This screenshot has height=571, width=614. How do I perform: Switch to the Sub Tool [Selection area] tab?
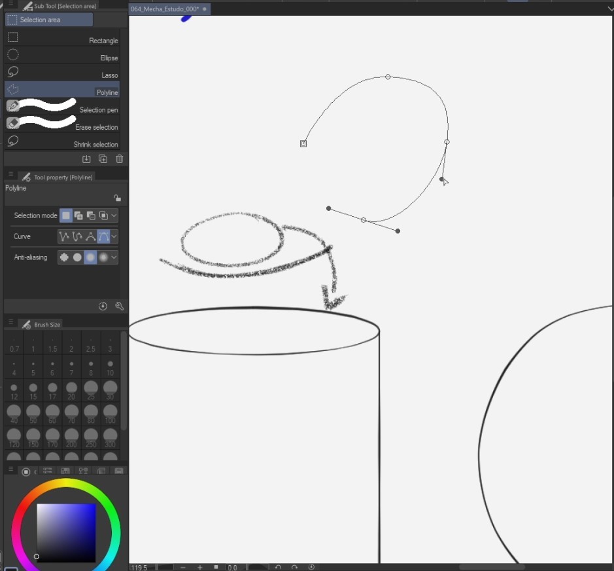pyautogui.click(x=59, y=5)
